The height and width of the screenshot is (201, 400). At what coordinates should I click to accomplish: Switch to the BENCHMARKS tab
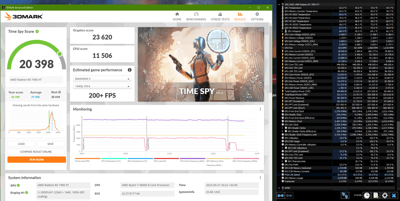pyautogui.click(x=196, y=16)
